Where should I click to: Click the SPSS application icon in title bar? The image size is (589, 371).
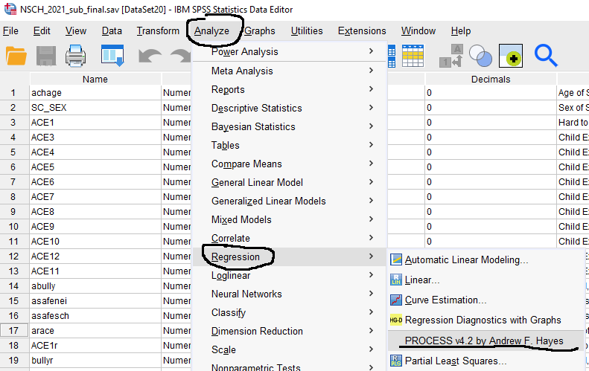click(x=10, y=9)
